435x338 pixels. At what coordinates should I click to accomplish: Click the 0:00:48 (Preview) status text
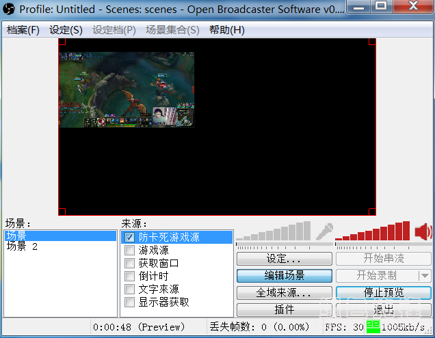coord(139,327)
